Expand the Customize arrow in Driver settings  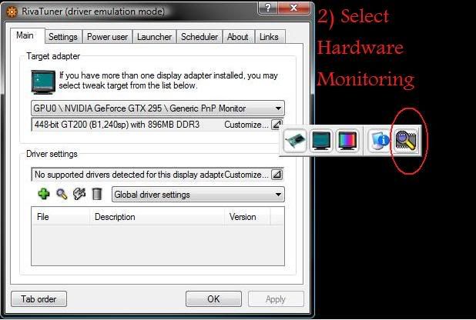pos(277,175)
